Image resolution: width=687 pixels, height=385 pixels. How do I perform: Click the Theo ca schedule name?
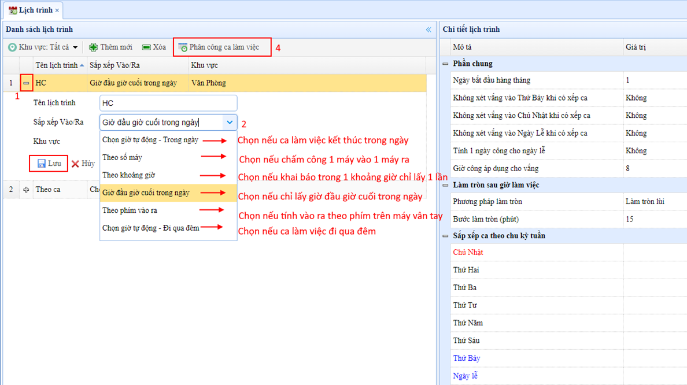click(x=48, y=190)
